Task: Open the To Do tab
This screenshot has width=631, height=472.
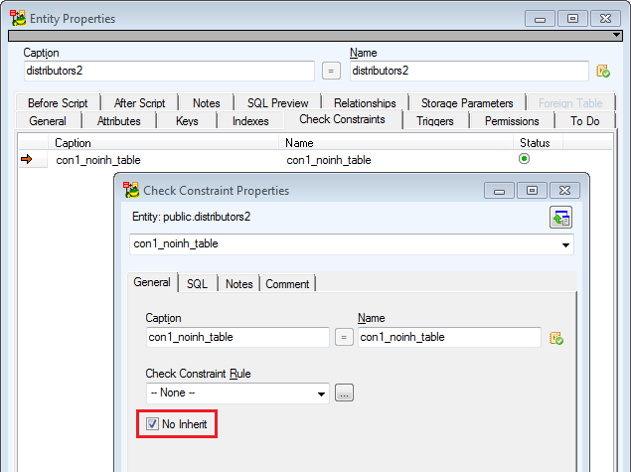Action: tap(584, 120)
